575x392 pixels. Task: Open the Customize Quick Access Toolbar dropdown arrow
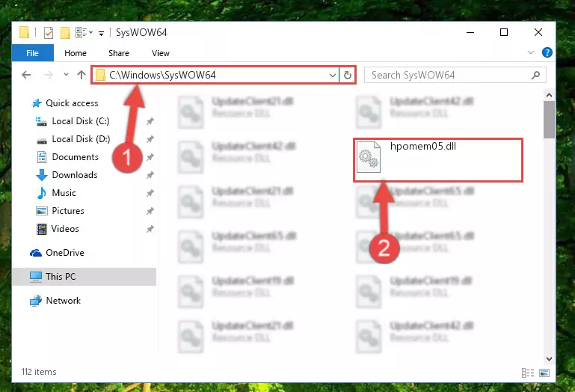[101, 34]
